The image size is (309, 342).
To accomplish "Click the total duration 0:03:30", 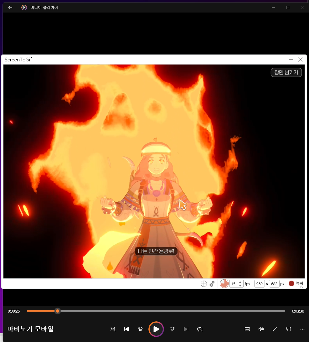I will (298, 311).
